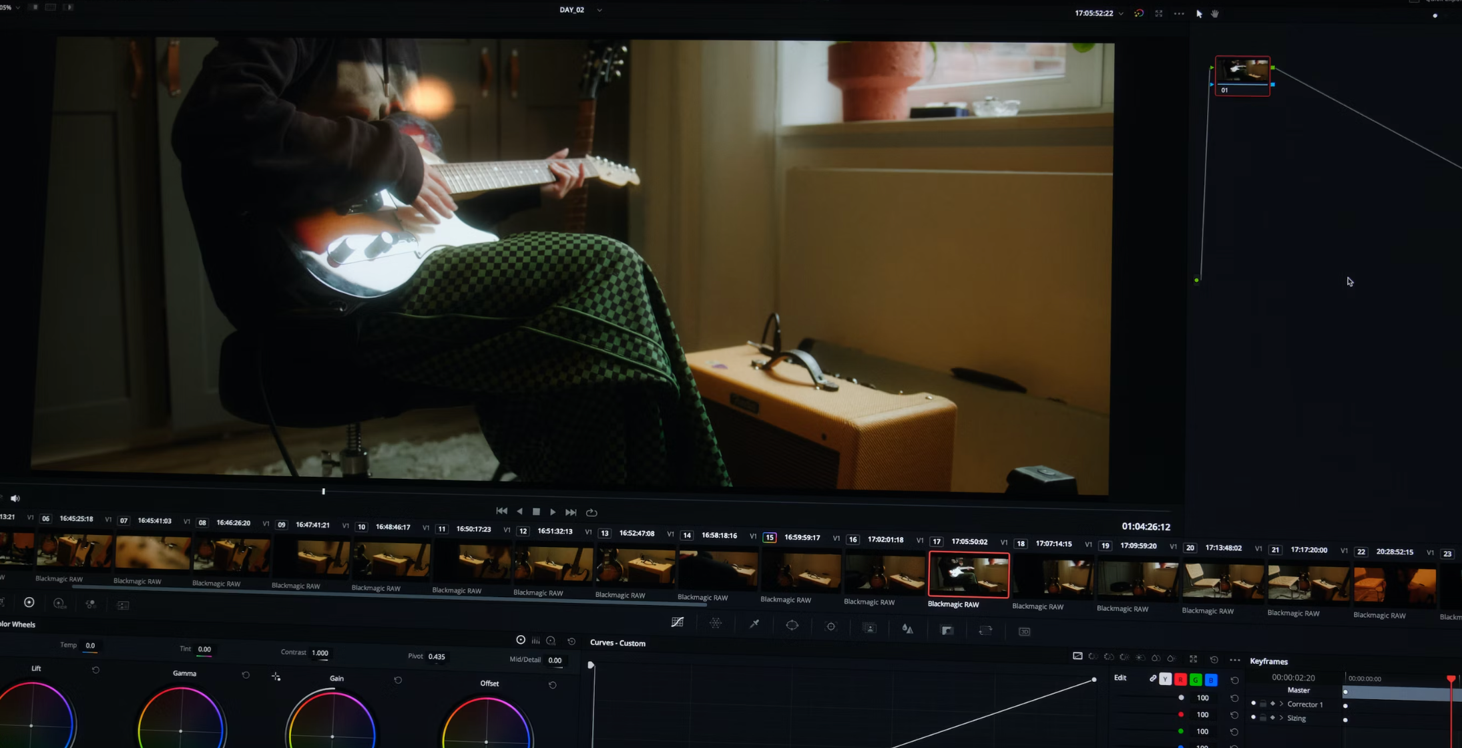Select green curve channel button
Screen dimensions: 1462x748
(1196, 680)
